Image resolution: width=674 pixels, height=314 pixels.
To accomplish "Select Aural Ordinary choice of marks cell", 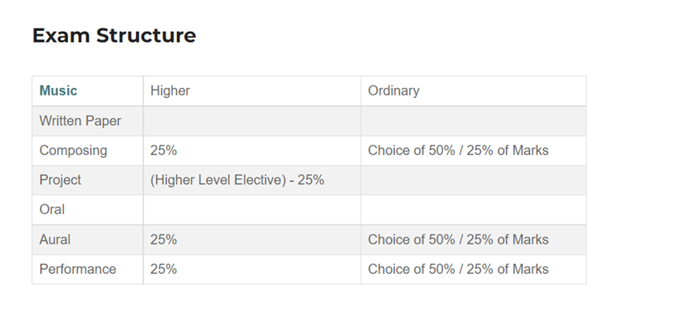I will tap(474, 239).
